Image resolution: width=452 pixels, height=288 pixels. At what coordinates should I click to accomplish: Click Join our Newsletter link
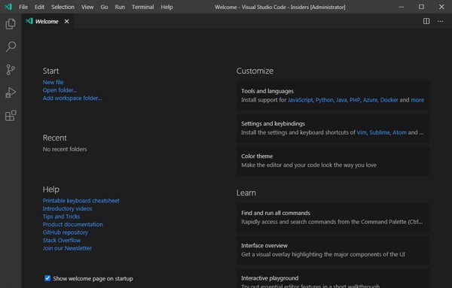(67, 248)
